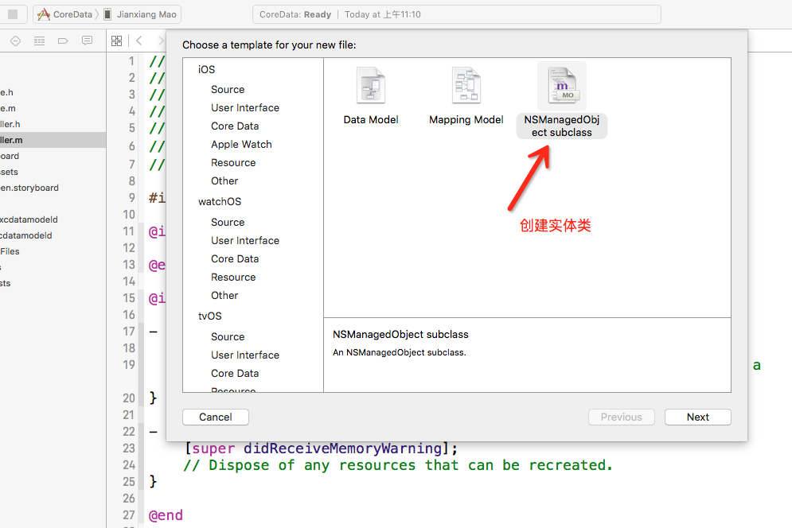The width and height of the screenshot is (792, 528).
Task: Open the Files group in navigator
Action: pos(10,251)
